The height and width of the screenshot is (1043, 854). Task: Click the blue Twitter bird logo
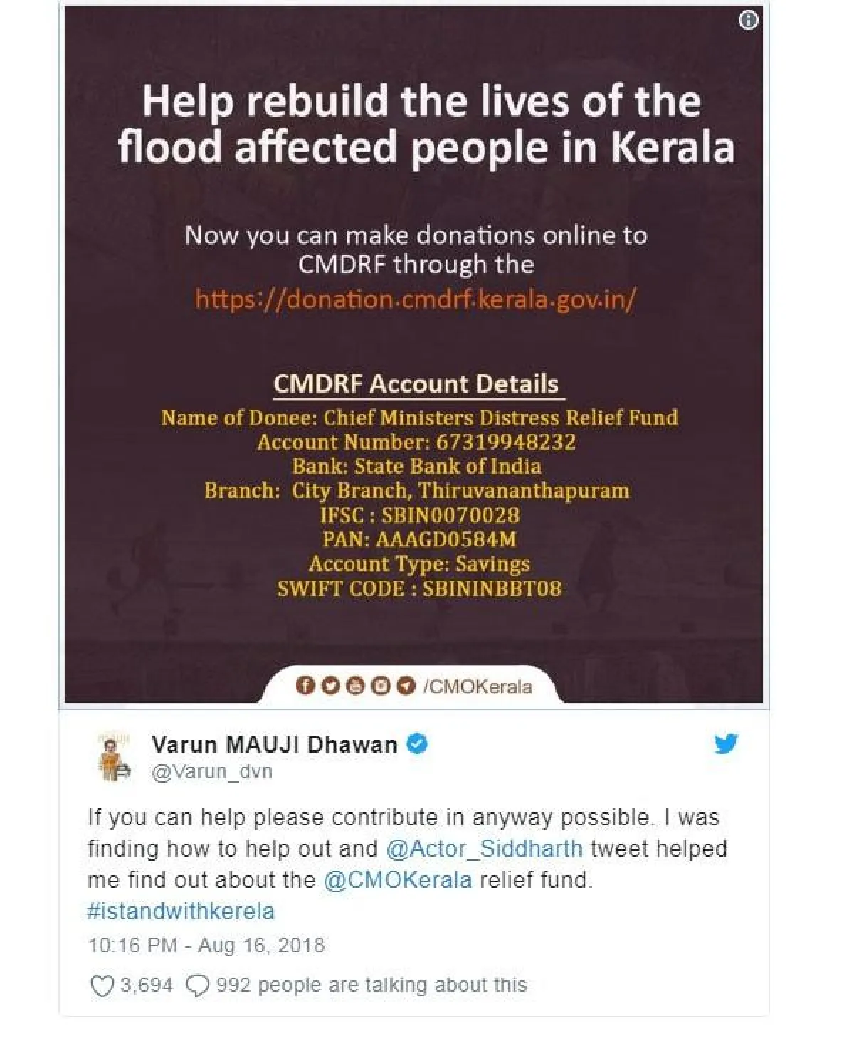click(726, 744)
